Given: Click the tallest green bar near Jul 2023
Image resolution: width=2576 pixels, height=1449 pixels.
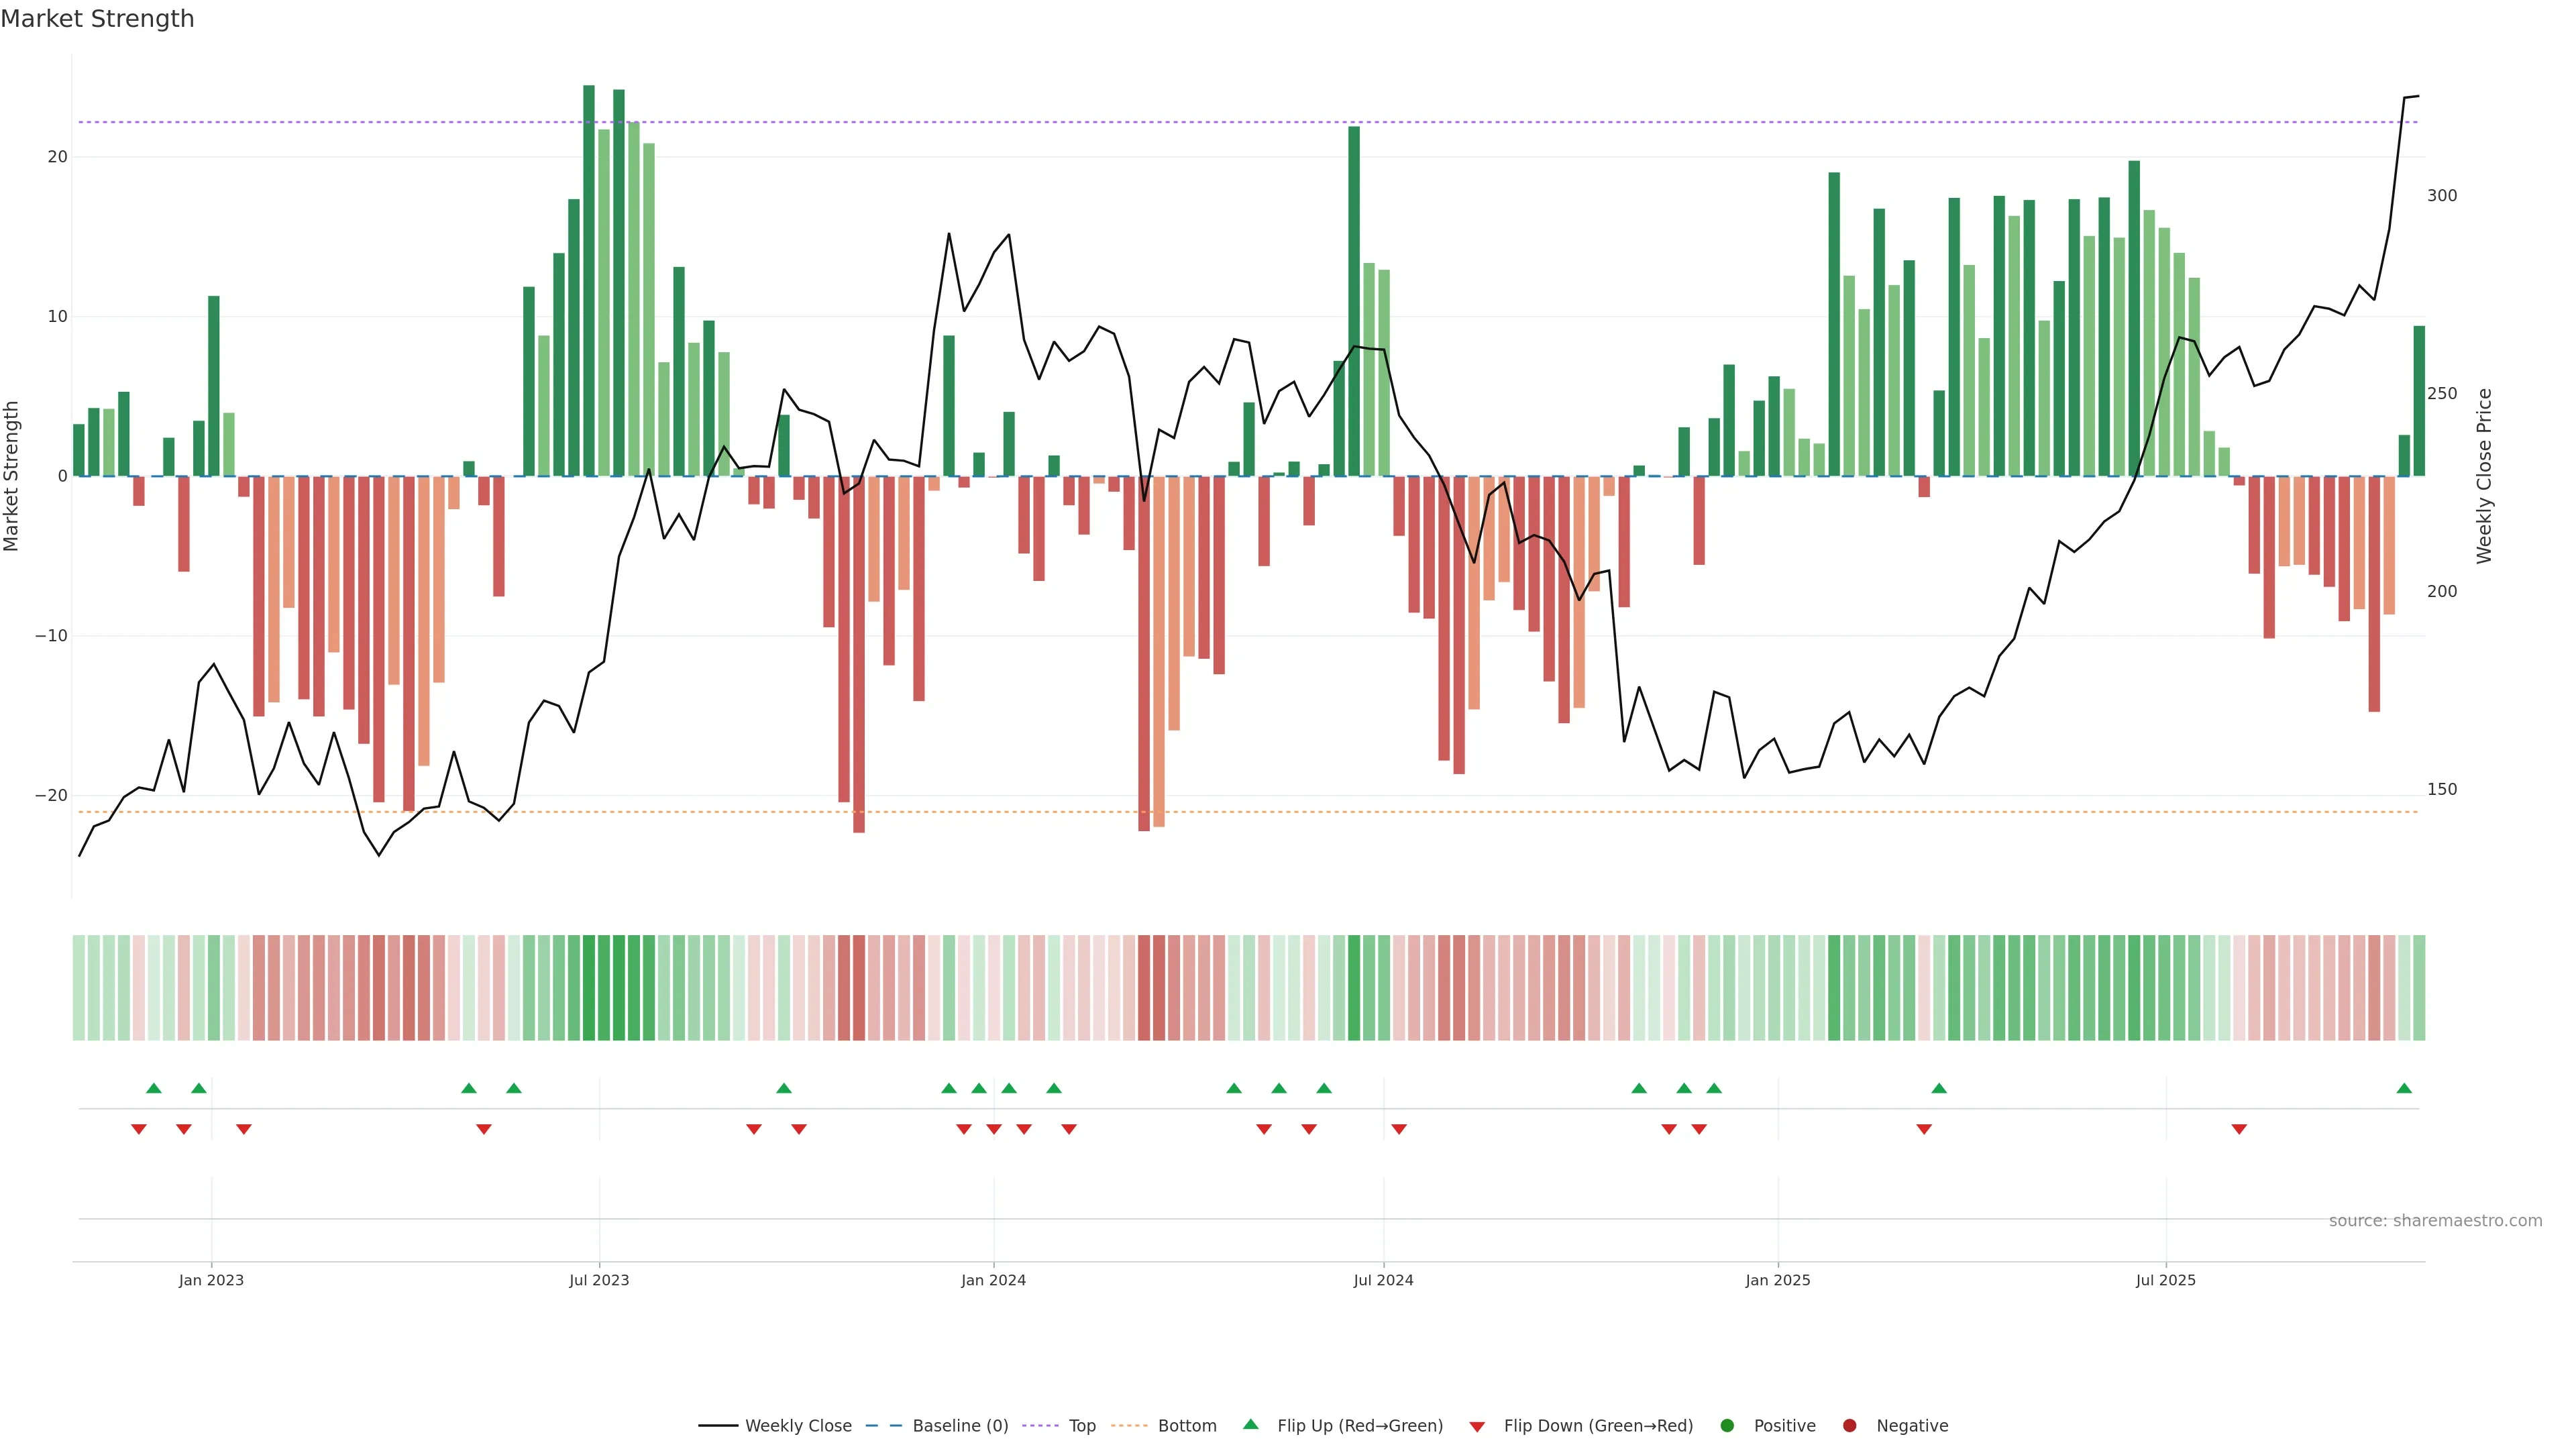Looking at the screenshot, I should (589, 280).
